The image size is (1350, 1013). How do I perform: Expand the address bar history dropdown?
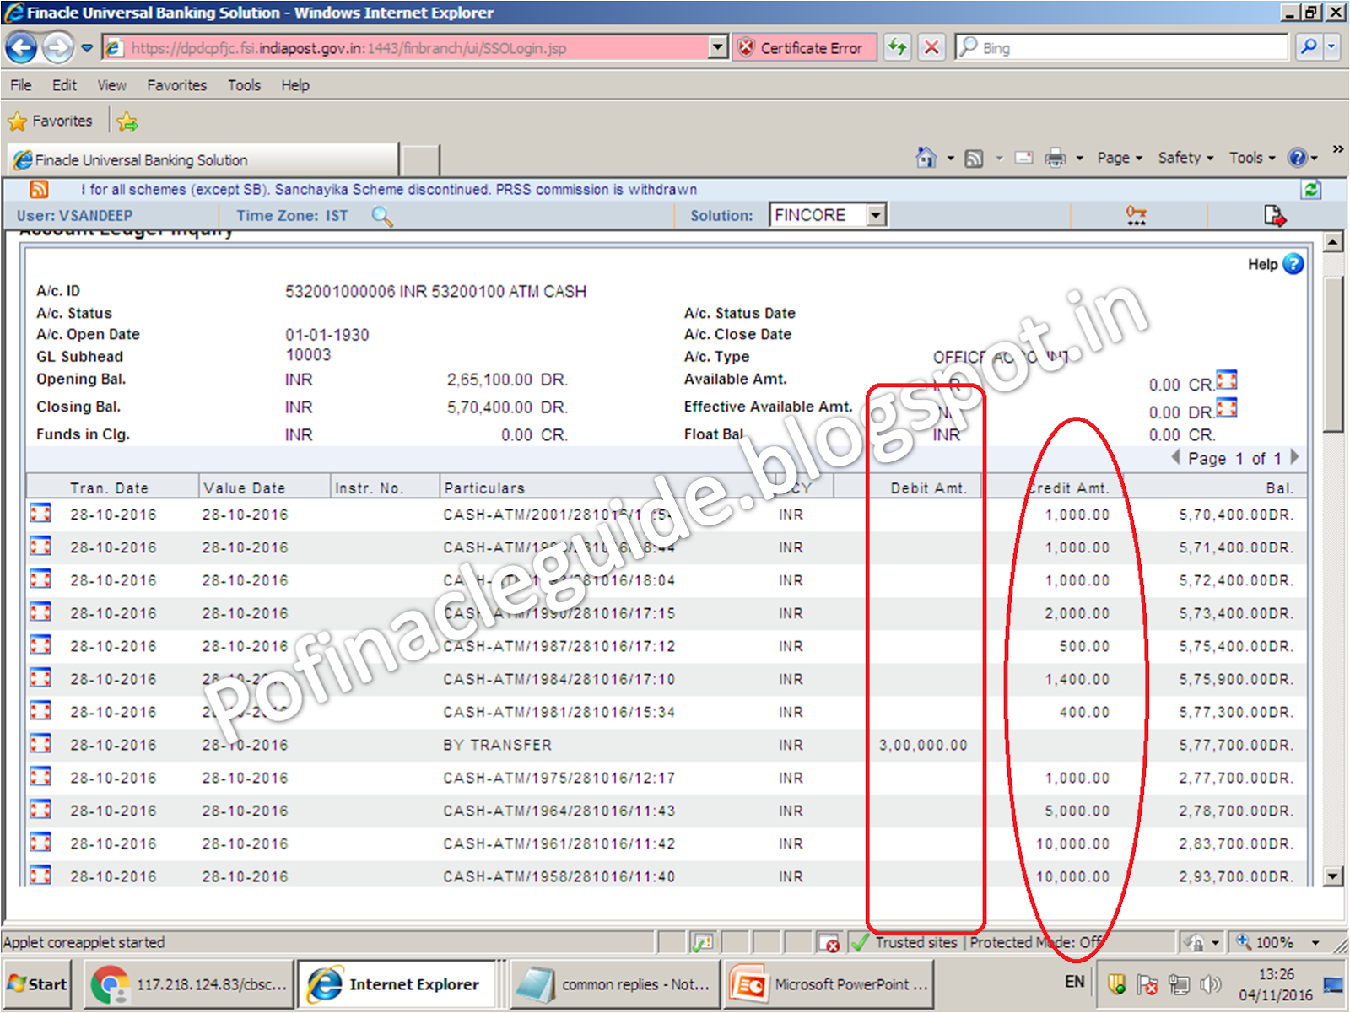point(716,47)
